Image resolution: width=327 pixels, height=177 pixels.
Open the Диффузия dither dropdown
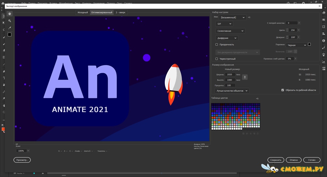click(227, 38)
